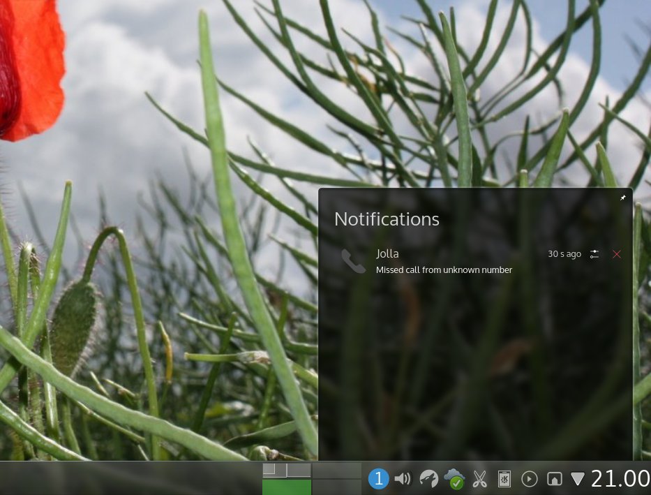Click the notification count badge in tray

point(378,479)
